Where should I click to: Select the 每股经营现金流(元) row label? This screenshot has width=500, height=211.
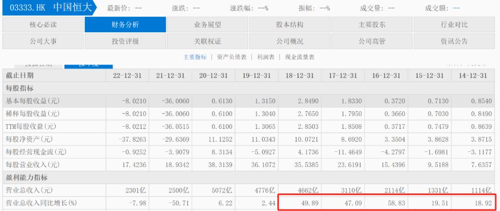[x=36, y=152]
